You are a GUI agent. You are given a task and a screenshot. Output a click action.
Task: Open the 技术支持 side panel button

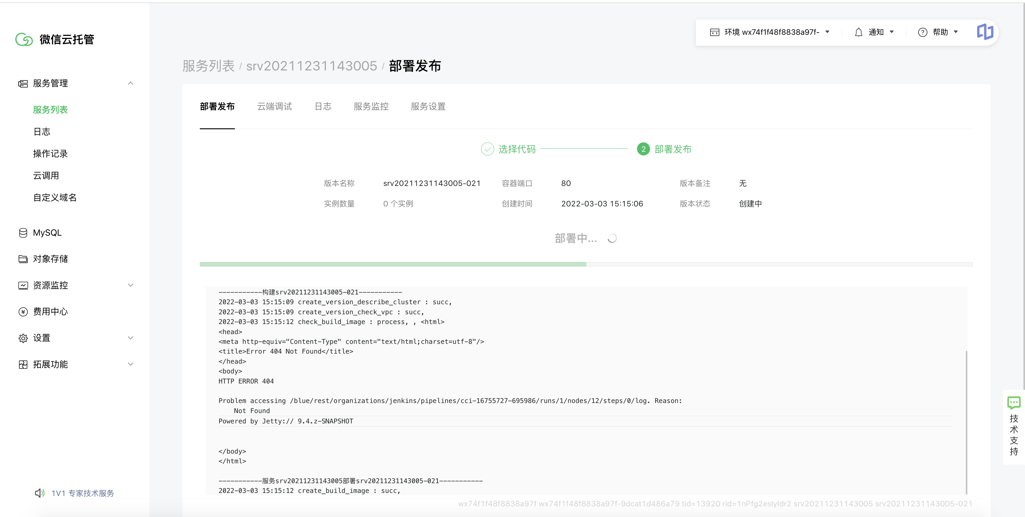click(x=1014, y=427)
